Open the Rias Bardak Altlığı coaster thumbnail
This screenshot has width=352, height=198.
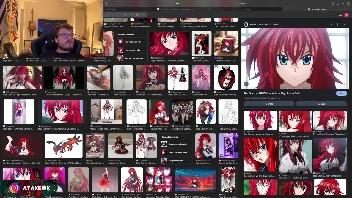(226, 44)
